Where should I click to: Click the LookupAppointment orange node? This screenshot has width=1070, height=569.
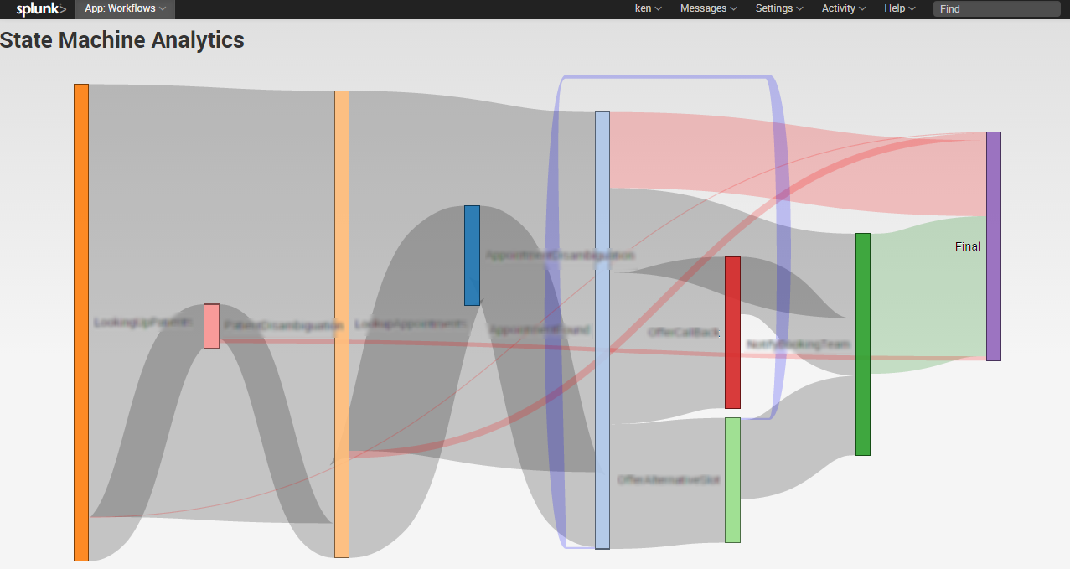[x=343, y=323]
